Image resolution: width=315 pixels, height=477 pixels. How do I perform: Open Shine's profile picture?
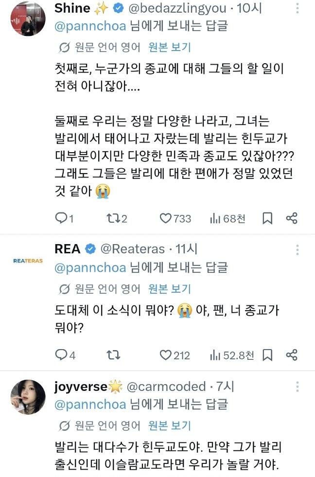pyautogui.click(x=28, y=19)
